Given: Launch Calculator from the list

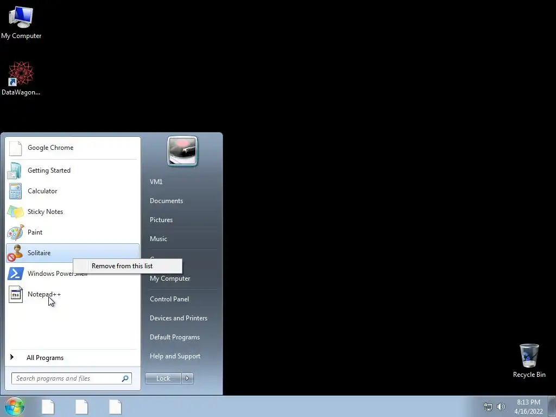Looking at the screenshot, I should pos(73,191).
